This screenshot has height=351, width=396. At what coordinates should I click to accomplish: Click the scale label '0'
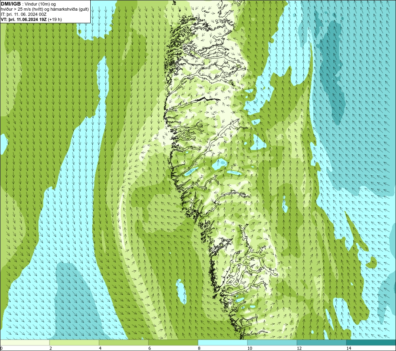click(x=2, y=348)
